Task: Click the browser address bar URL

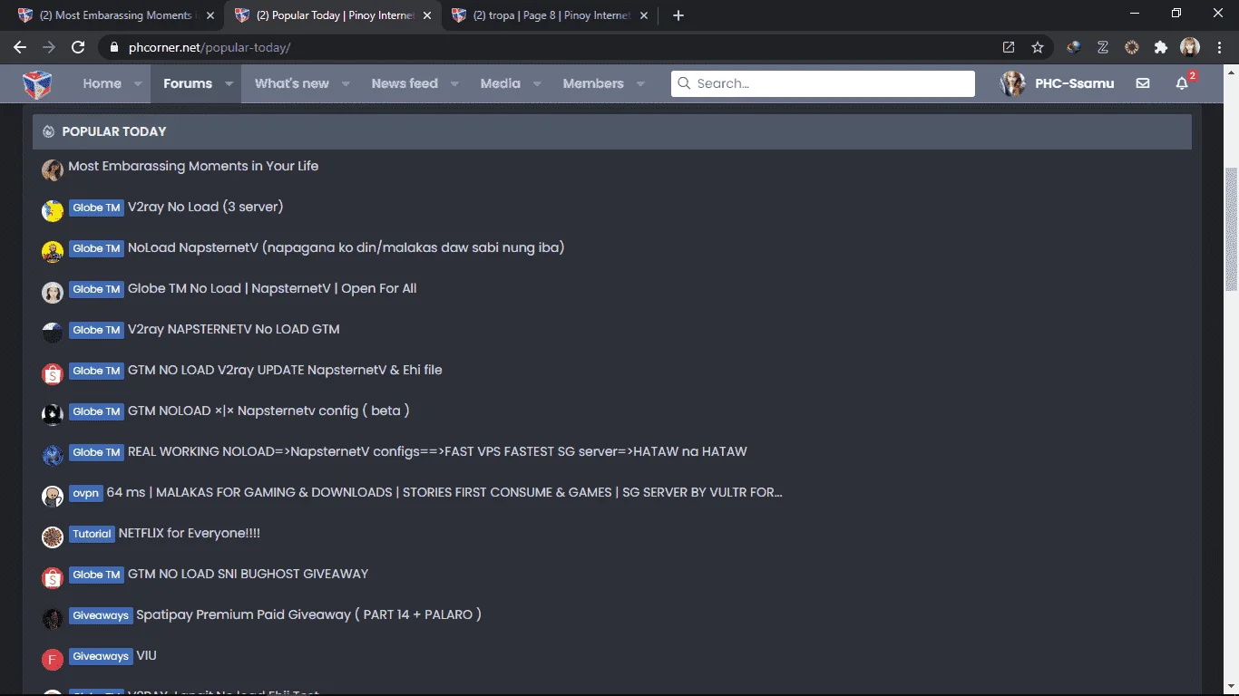Action: point(210,47)
